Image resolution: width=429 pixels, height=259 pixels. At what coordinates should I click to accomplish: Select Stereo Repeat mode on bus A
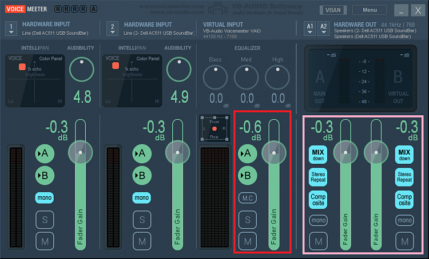click(318, 177)
